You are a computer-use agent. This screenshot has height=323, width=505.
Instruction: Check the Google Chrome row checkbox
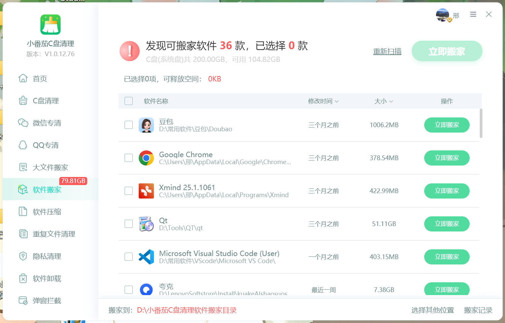(129, 158)
